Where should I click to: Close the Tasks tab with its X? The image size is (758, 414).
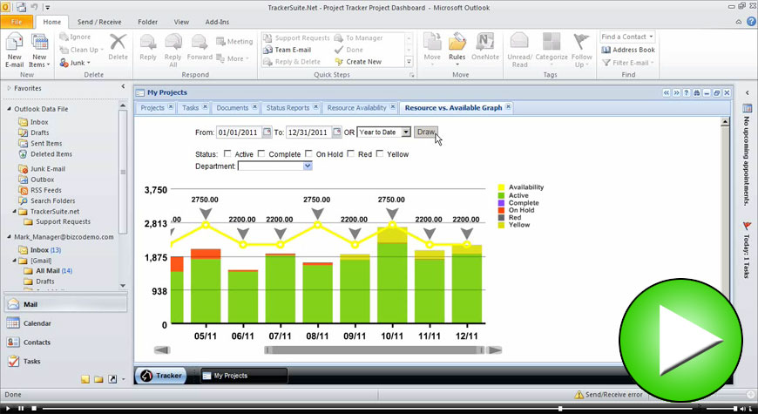pyautogui.click(x=205, y=107)
